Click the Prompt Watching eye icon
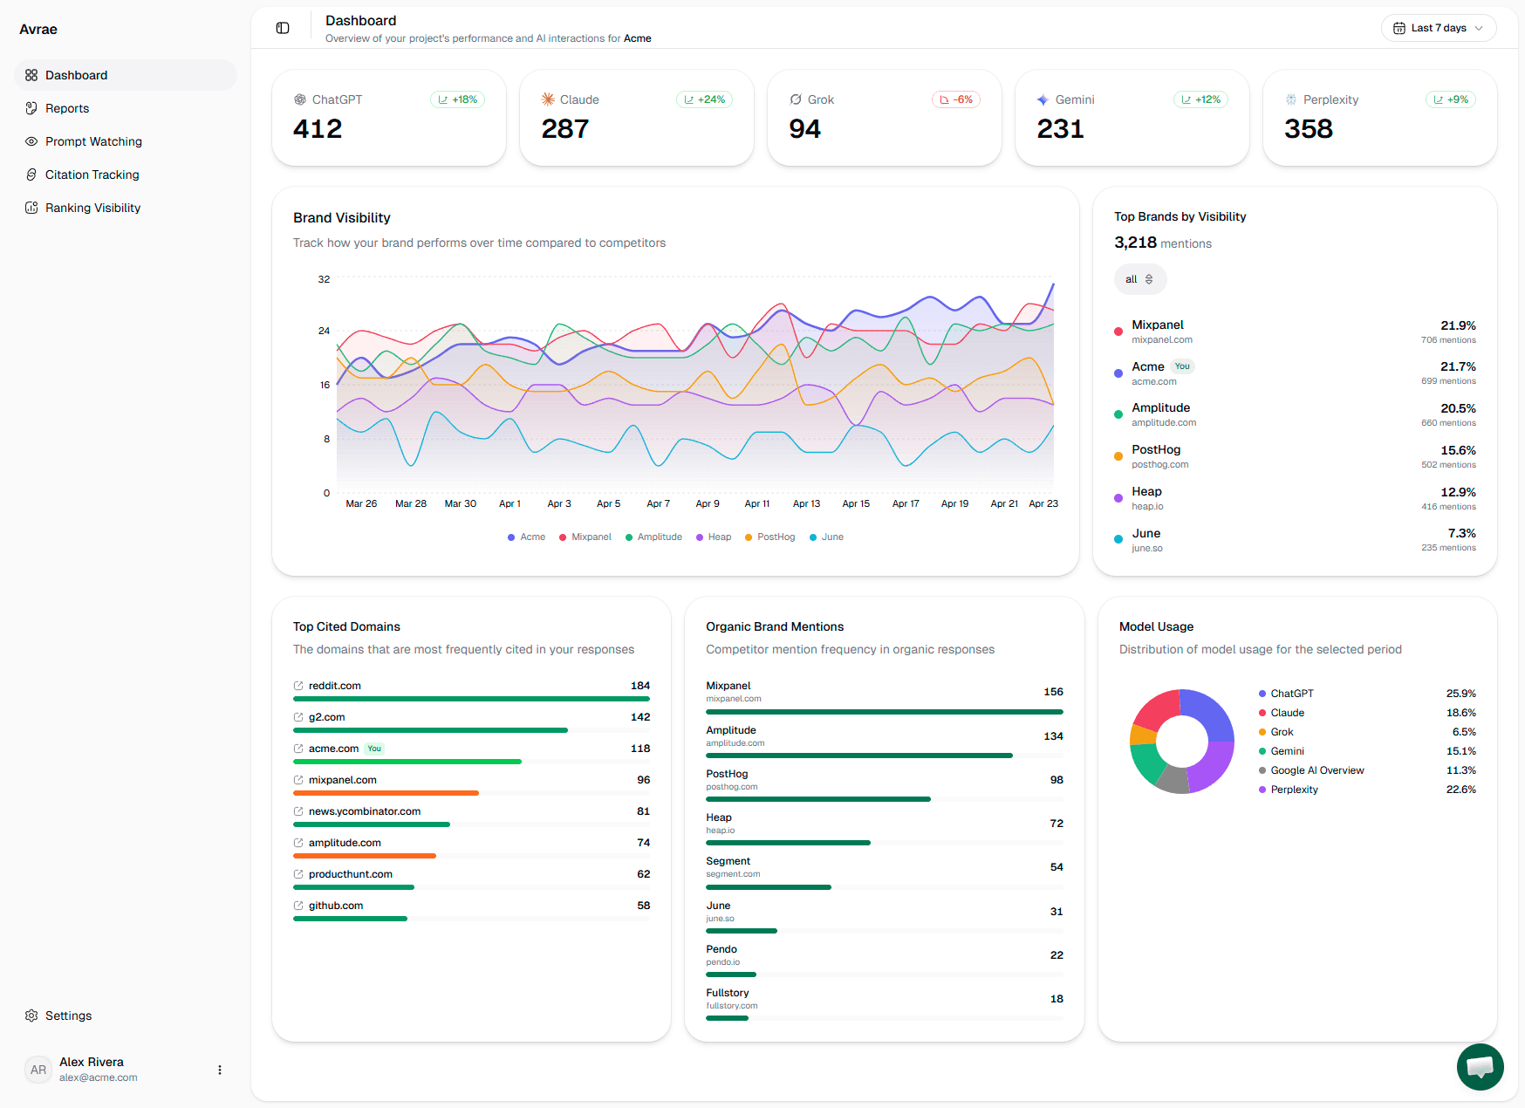The width and height of the screenshot is (1525, 1108). coord(31,141)
